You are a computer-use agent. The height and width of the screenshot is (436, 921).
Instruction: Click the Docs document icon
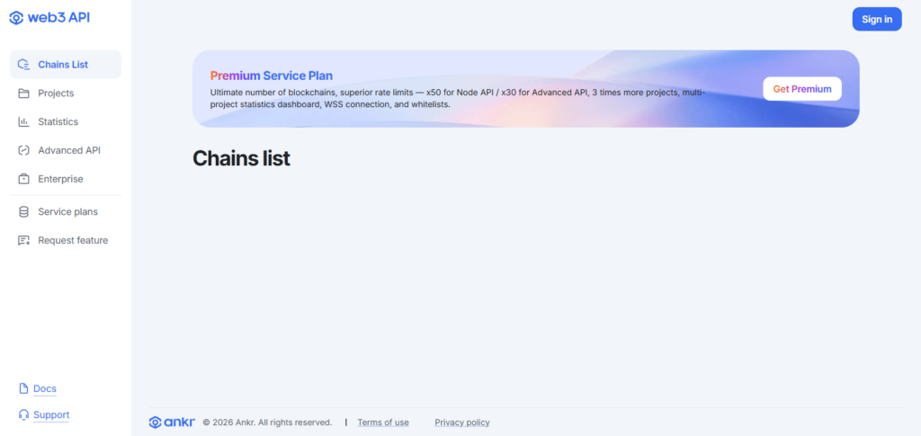pyautogui.click(x=24, y=389)
